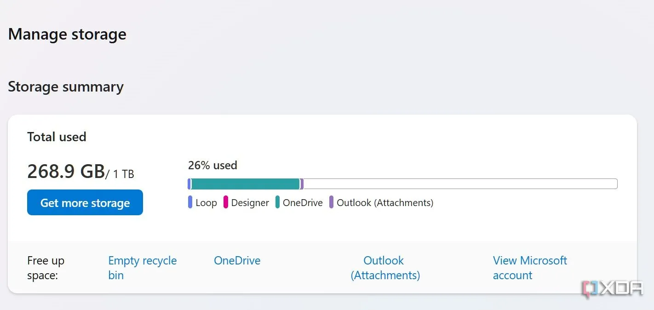Image resolution: width=654 pixels, height=310 pixels.
Task: Click the Outlook (Attachments) legend color swatch
Action: click(331, 202)
